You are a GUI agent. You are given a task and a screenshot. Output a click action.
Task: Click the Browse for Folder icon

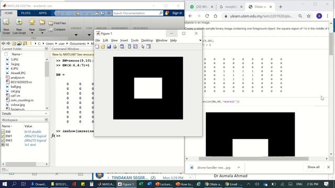[x=19, y=43]
